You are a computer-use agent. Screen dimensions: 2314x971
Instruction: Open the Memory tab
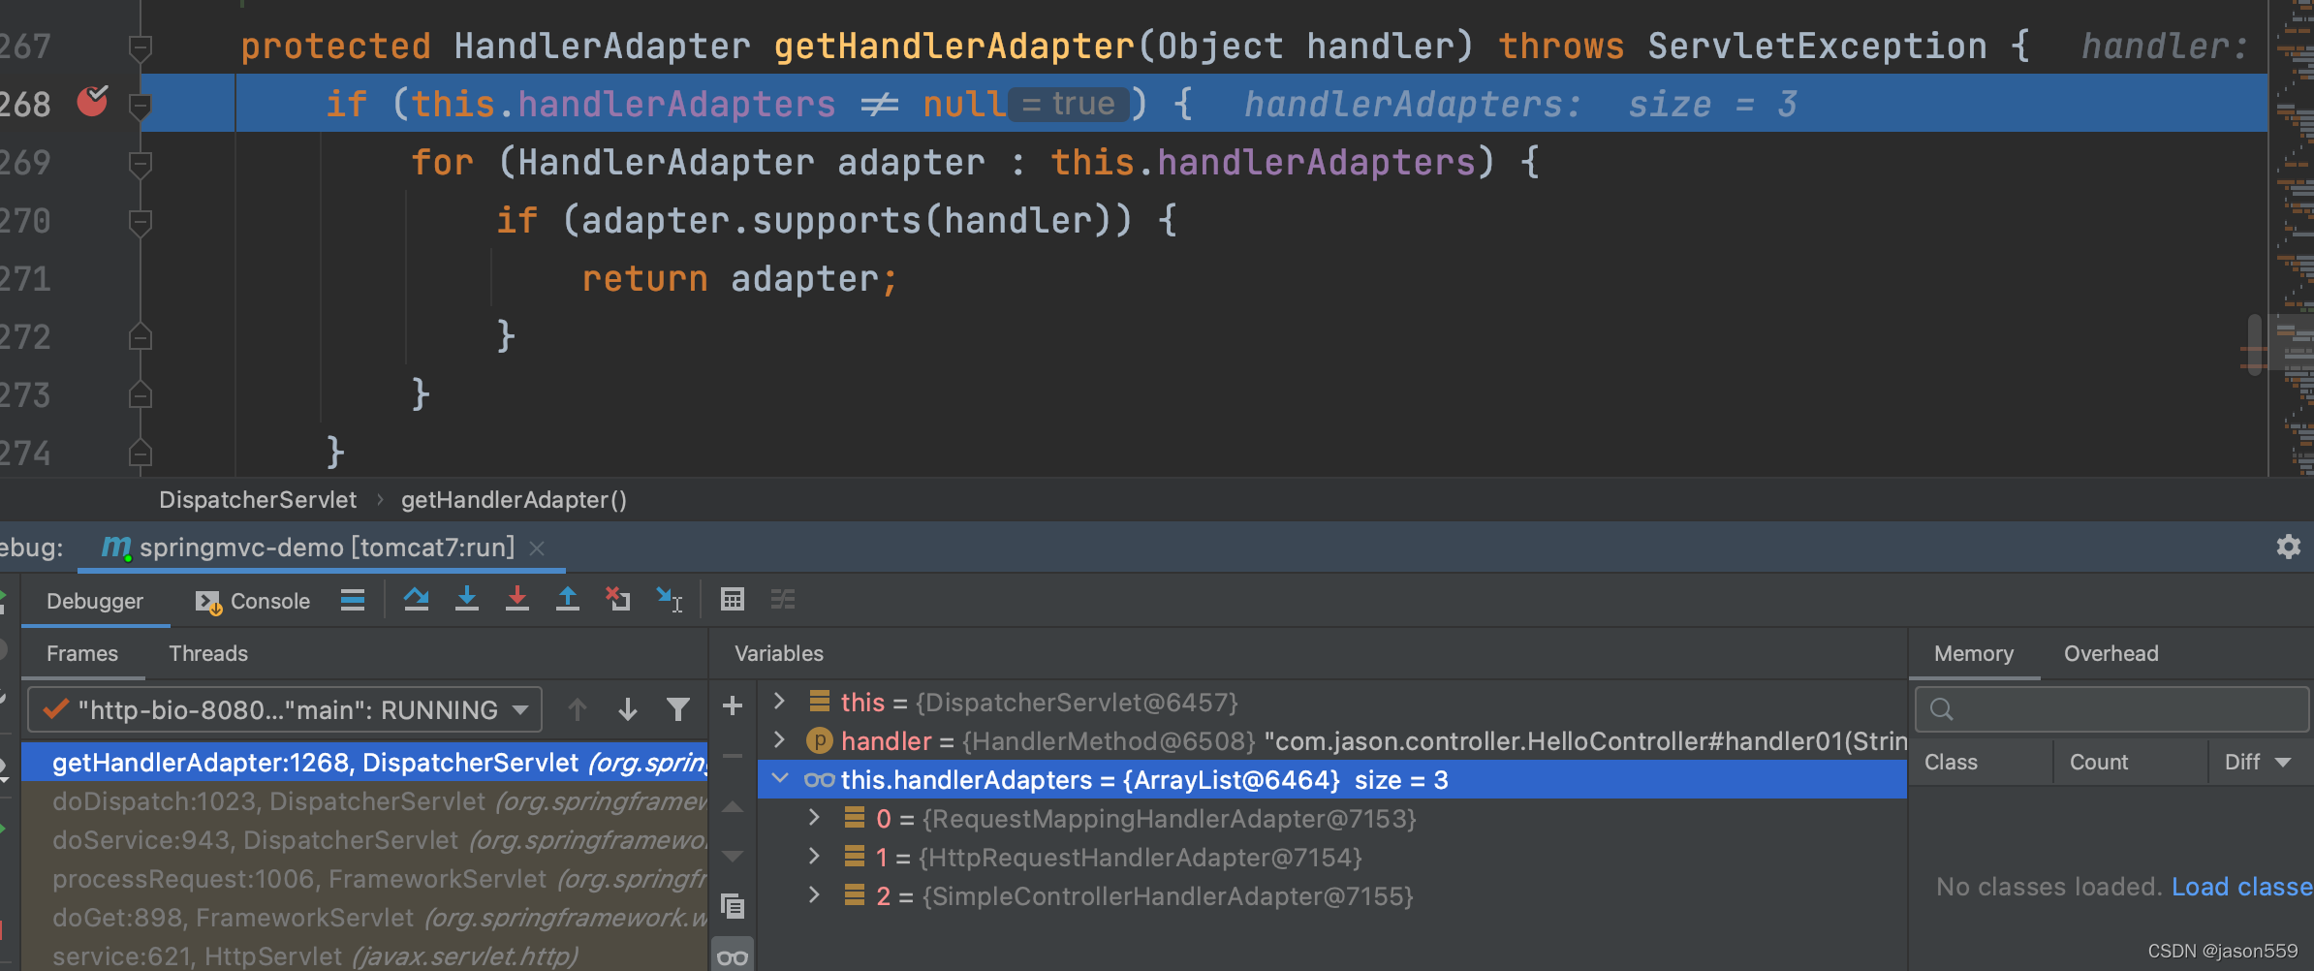pos(1974,653)
